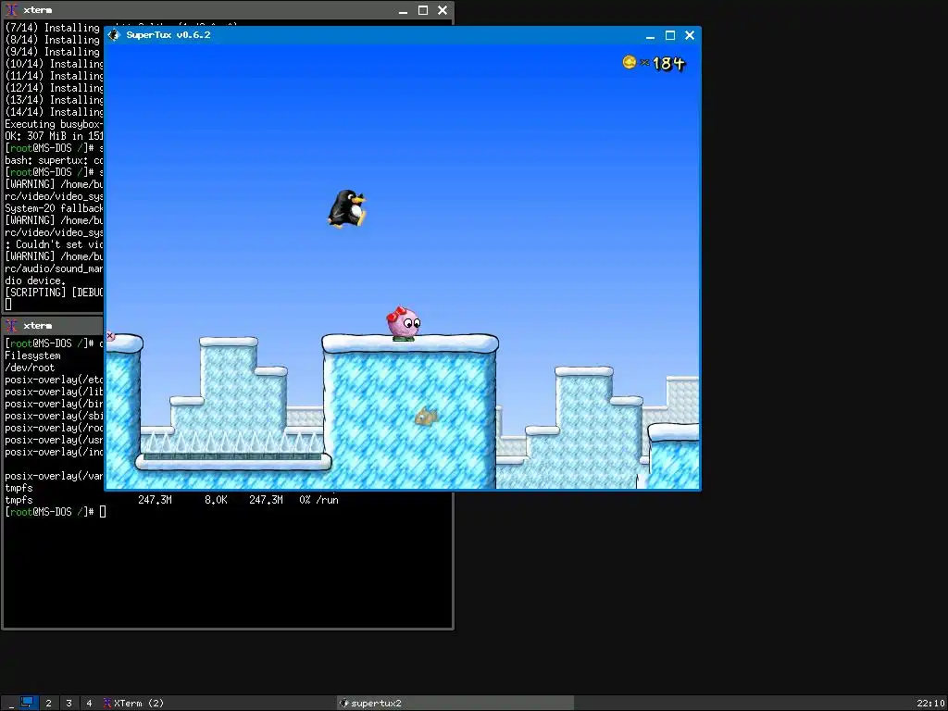Click the '(14/14) Installing' line in top xterm

tap(55, 112)
